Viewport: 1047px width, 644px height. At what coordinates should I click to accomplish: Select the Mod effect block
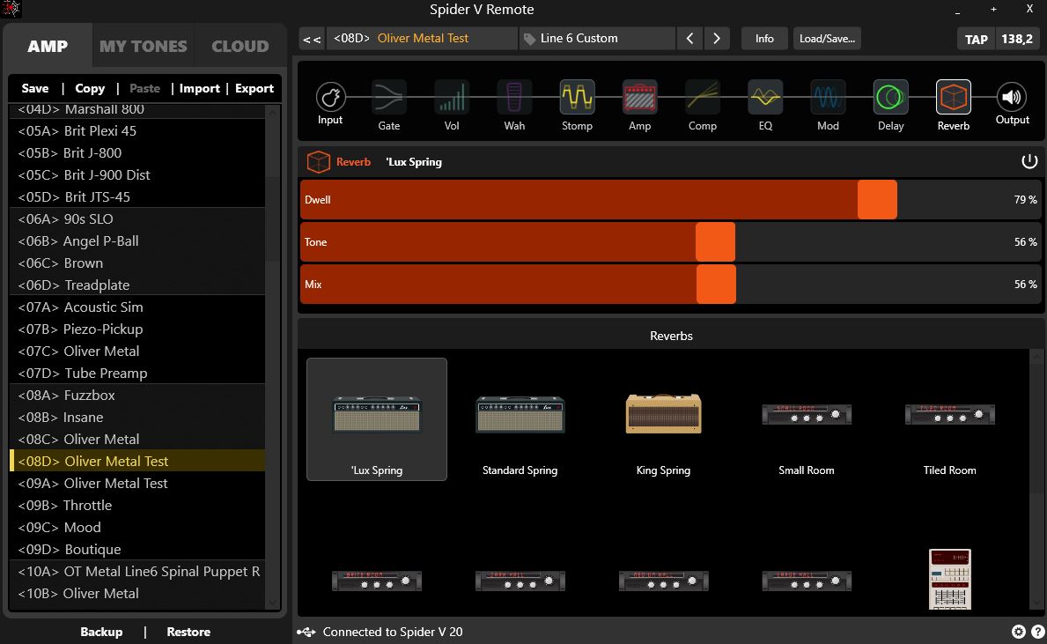pyautogui.click(x=828, y=105)
